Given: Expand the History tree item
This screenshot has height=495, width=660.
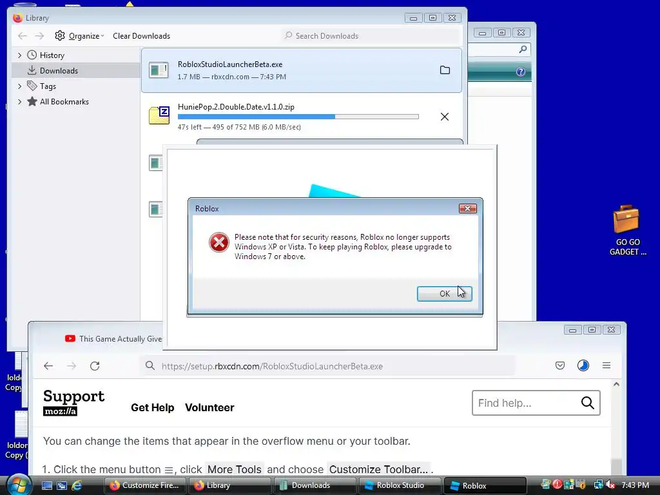Looking at the screenshot, I should tap(19, 55).
